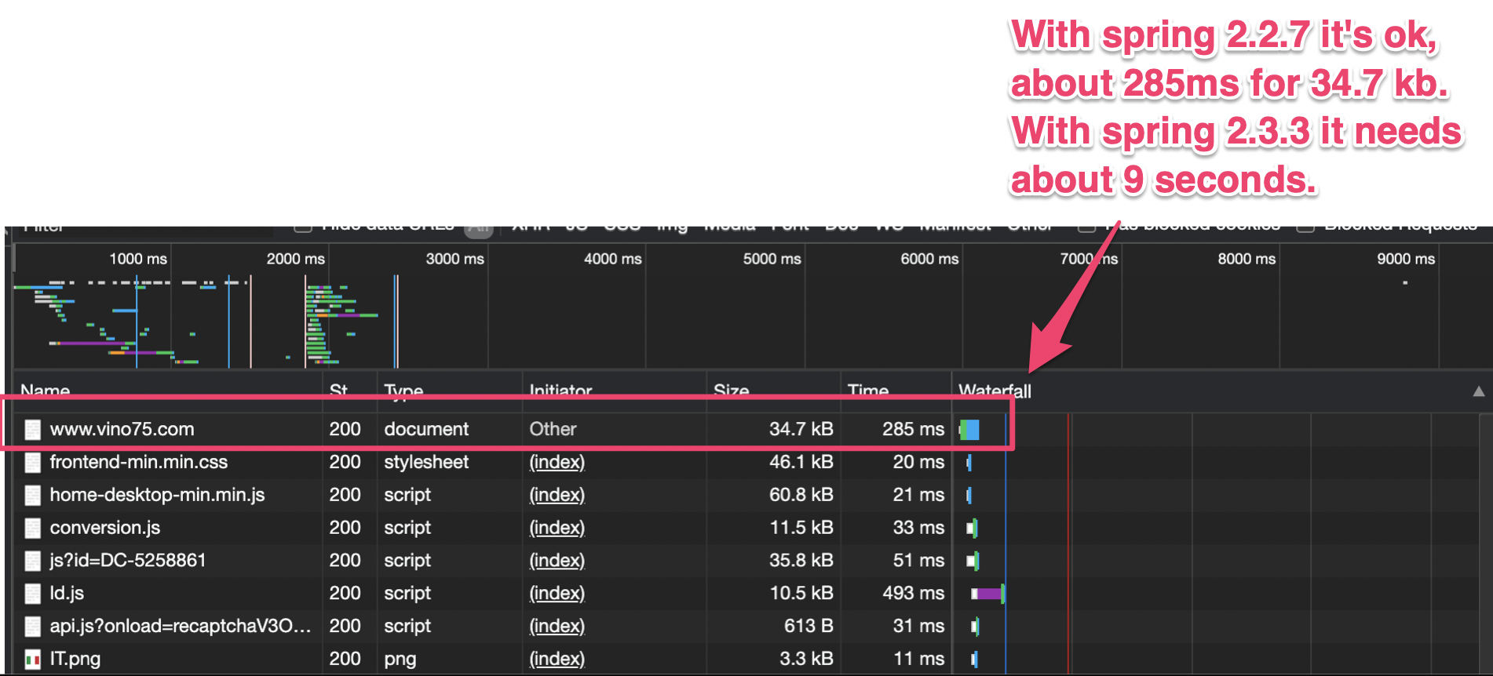The height and width of the screenshot is (676, 1493).
Task: Click the 46.1 kB size cell
Action: [x=801, y=462]
